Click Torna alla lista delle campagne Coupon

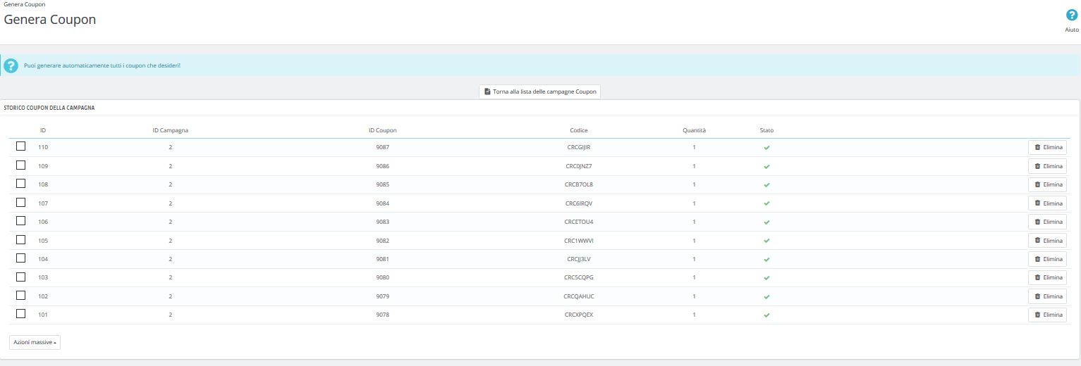click(539, 91)
